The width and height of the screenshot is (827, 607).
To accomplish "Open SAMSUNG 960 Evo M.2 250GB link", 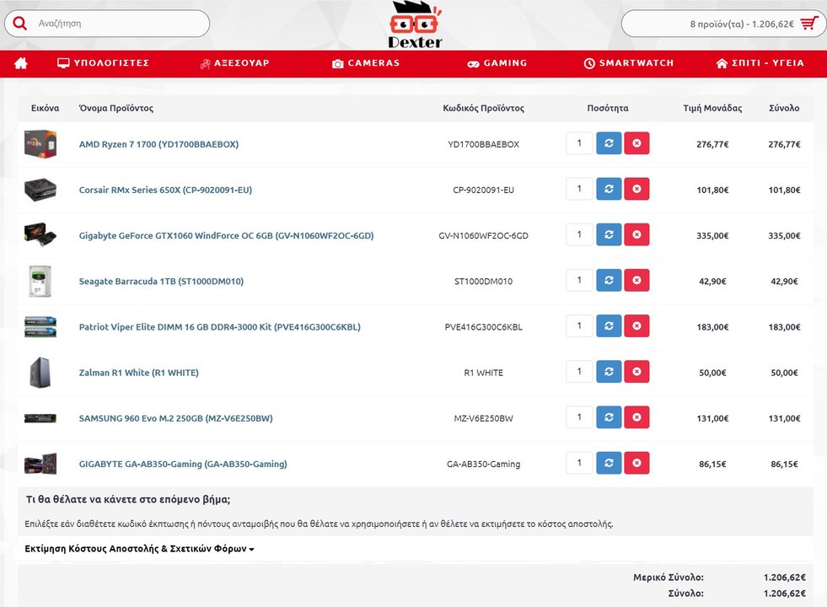I will tap(175, 418).
